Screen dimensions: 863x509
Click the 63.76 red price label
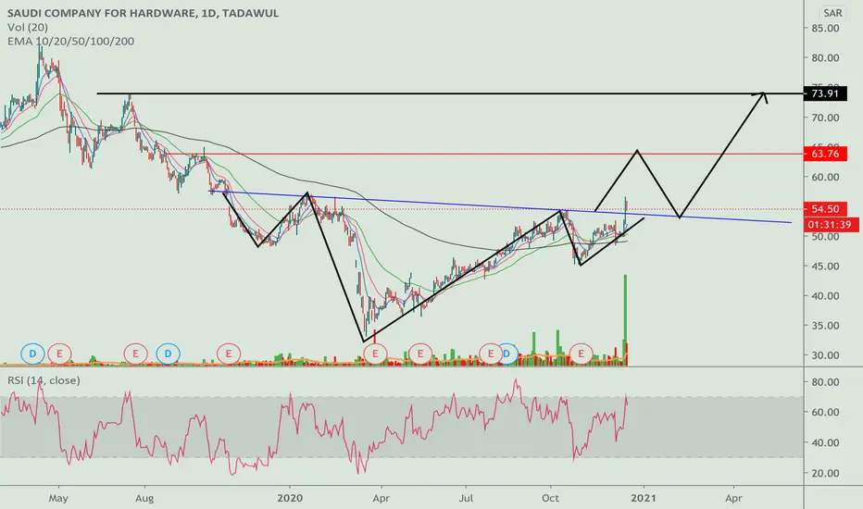click(825, 154)
